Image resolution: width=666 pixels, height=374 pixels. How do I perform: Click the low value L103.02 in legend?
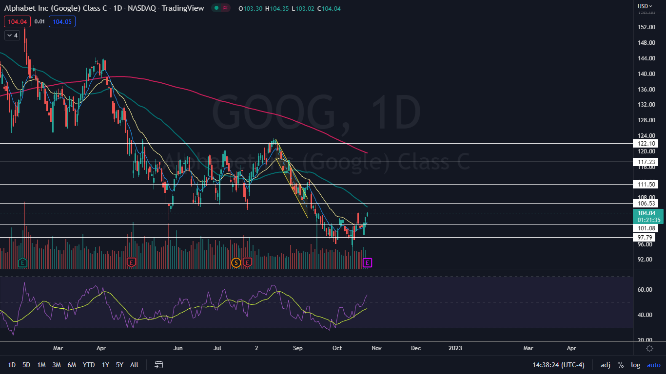point(303,8)
